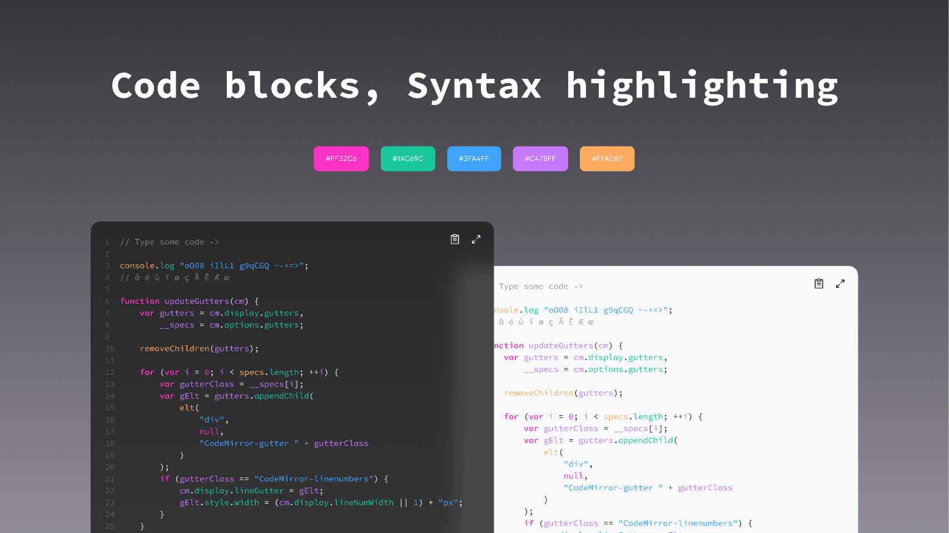
Task: Select the #3FA4FF blue color swatch
Action: (x=474, y=158)
